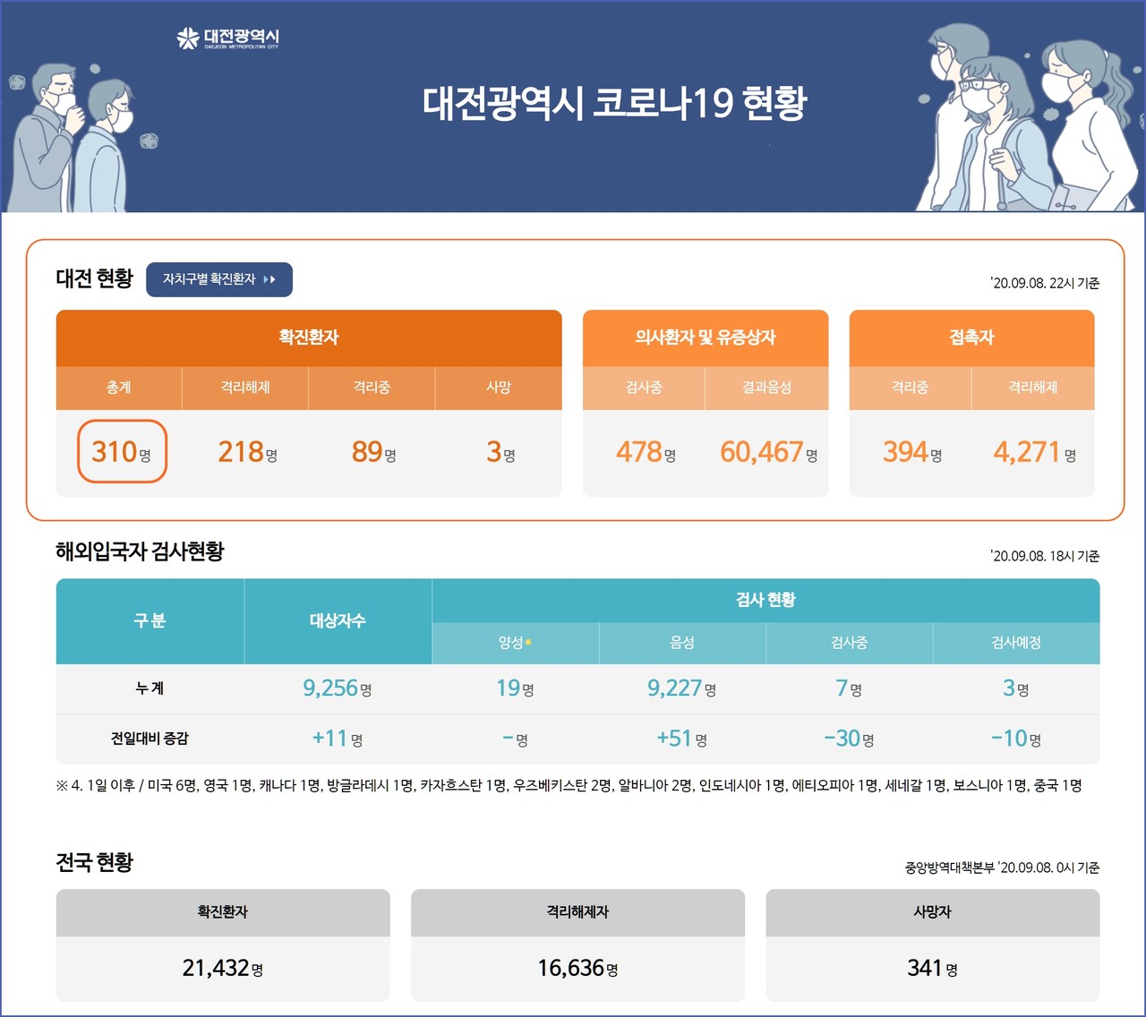Image resolution: width=1146 pixels, height=1017 pixels.
Task: Select the 대전 현황 section heading
Action: 94,278
